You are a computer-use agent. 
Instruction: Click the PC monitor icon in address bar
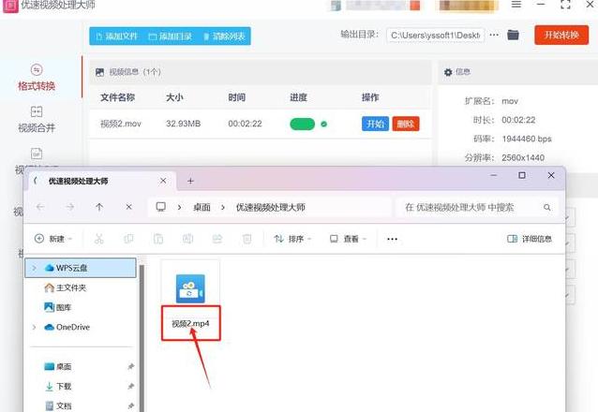point(161,207)
